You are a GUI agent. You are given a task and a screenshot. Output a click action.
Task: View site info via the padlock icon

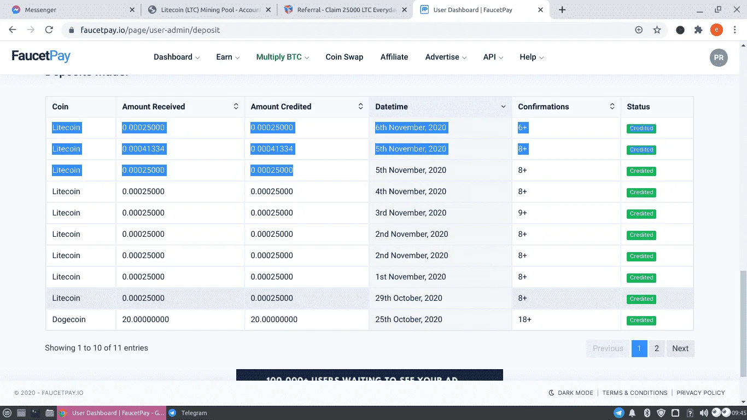pos(71,30)
